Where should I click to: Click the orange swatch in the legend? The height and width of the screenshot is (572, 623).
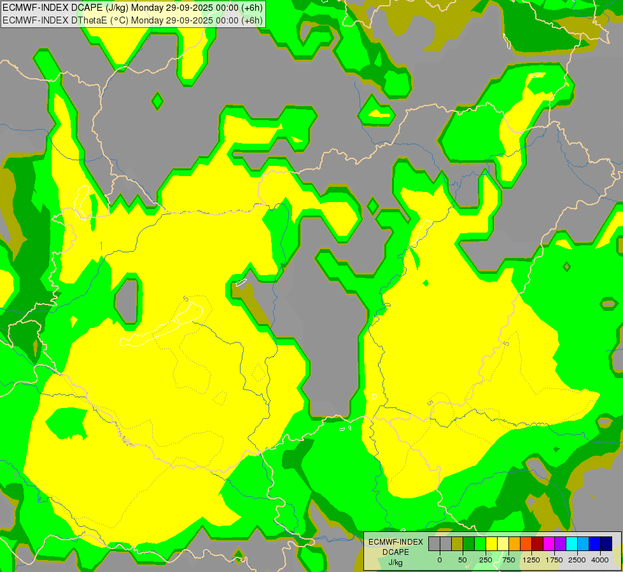coord(514,543)
